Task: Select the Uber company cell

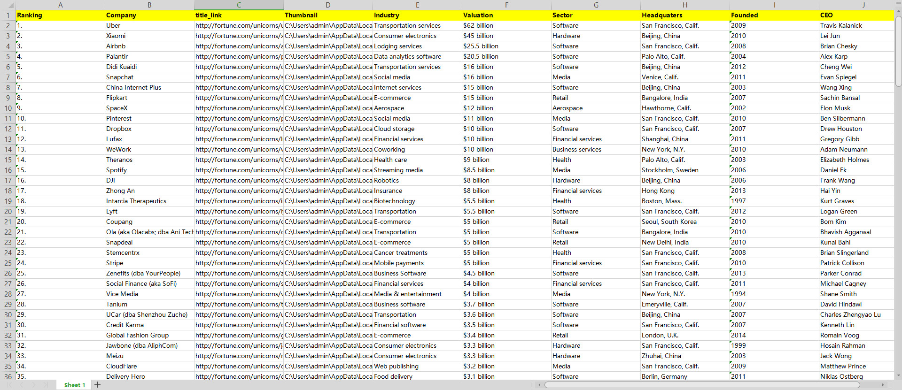Action: coord(149,25)
